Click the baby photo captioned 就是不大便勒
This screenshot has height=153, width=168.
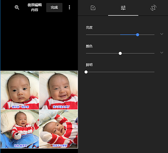tap(59, 129)
